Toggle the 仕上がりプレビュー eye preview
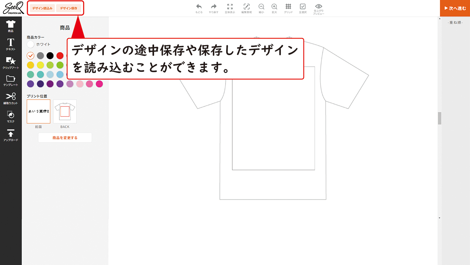Viewport: 470px width, 265px height. (x=318, y=9)
